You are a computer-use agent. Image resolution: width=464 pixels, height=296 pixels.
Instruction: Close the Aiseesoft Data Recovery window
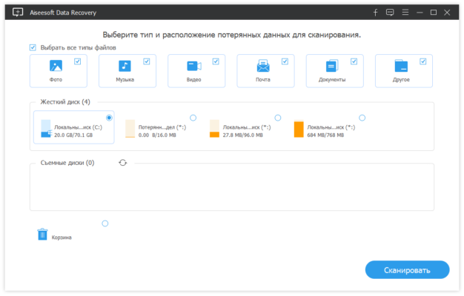[447, 13]
